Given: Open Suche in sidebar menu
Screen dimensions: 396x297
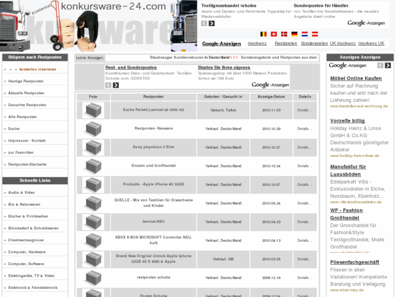Looking at the screenshot, I should click(14, 129).
